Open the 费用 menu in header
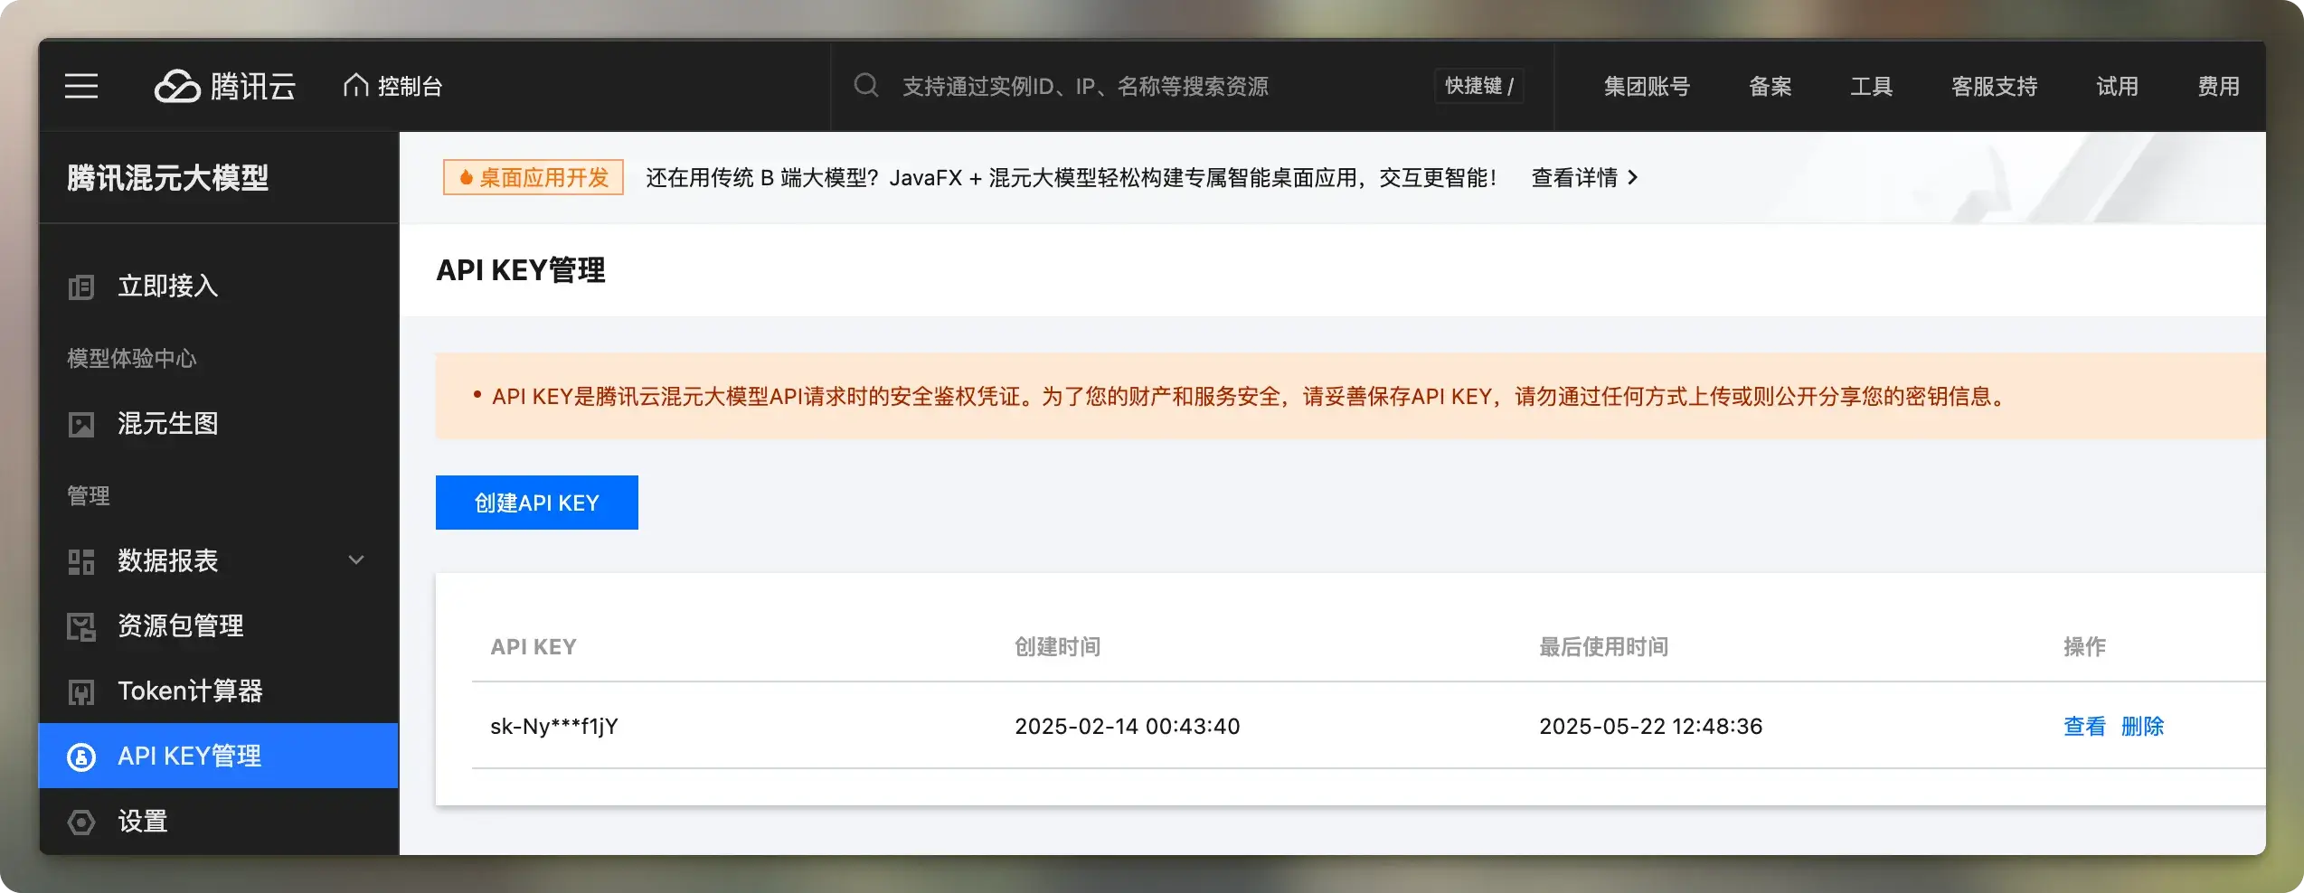Screen dimensions: 2304x893 2218,86
